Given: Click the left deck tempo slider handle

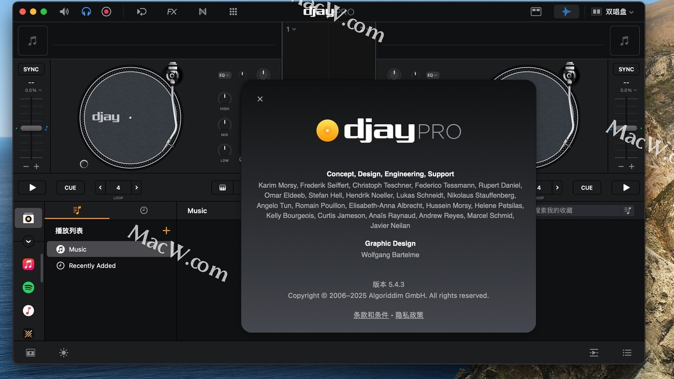Looking at the screenshot, I should pos(31,128).
